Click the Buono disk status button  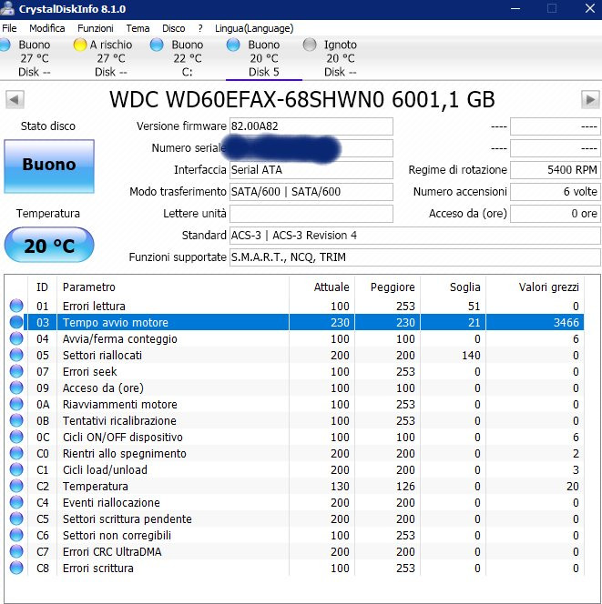[49, 166]
